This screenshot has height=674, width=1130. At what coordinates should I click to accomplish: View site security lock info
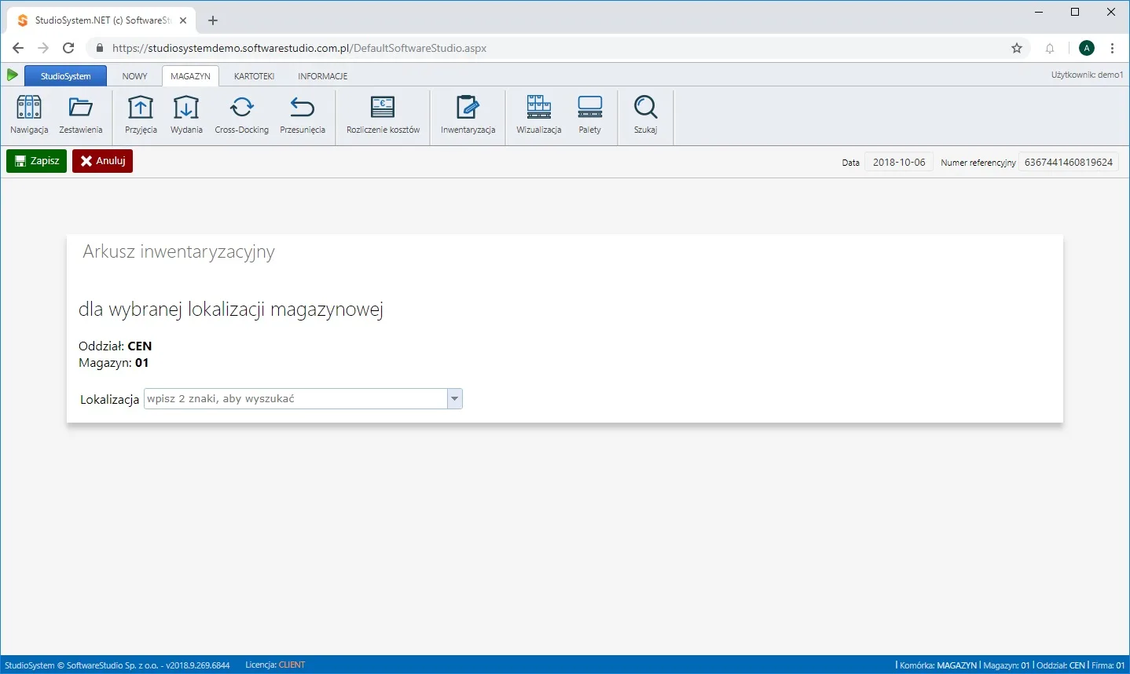(99, 48)
